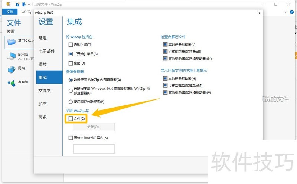Toggle 本地硬盘驱动器(H) tooltip checkbox
Screen dimensions: 297x184
click(x=165, y=78)
